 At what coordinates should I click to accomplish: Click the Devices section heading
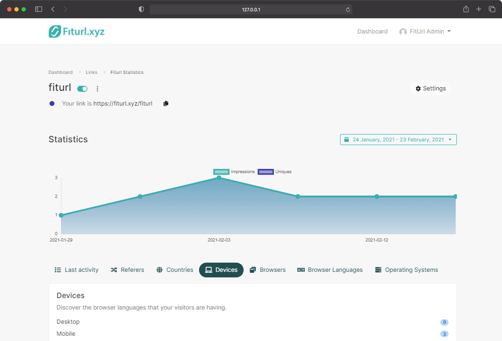coord(71,295)
